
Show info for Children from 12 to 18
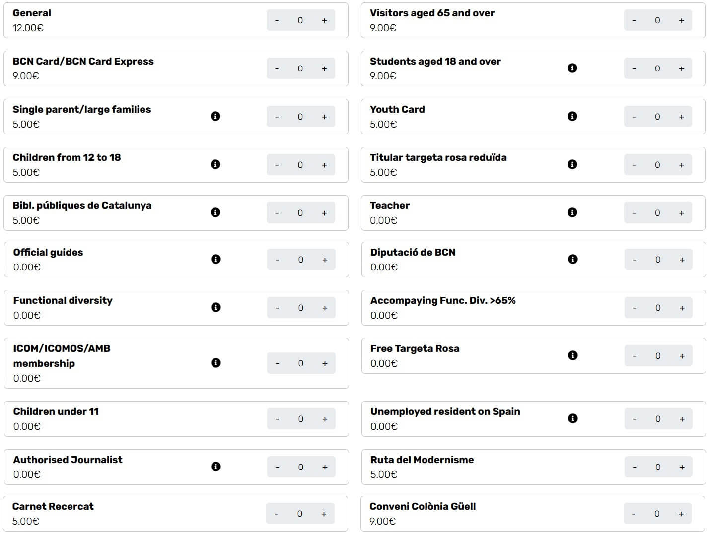click(215, 164)
